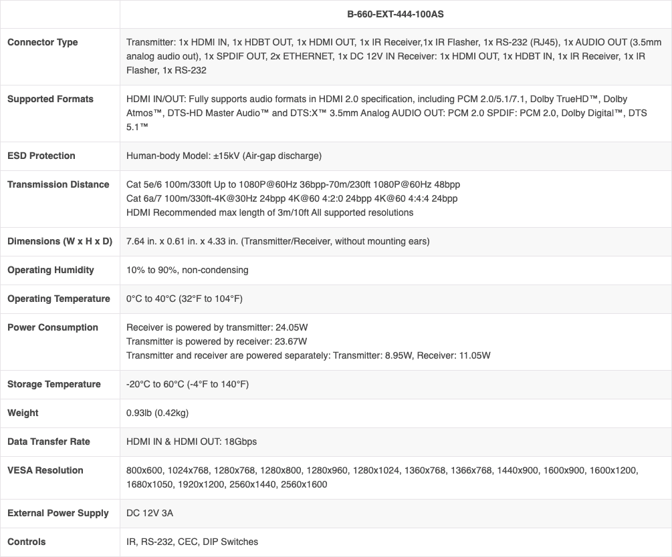Viewport: 672px width, 557px height.
Task: Click the Data Transfer Rate label
Action: point(49,441)
